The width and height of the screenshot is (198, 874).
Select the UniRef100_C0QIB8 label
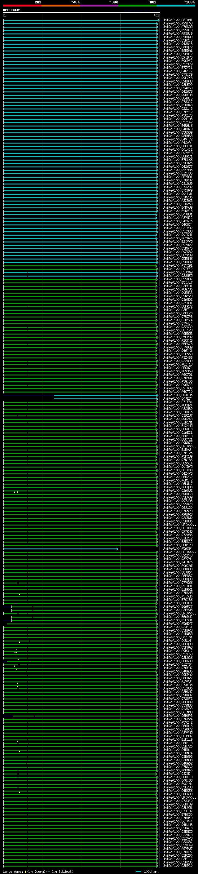click(x=177, y=781)
